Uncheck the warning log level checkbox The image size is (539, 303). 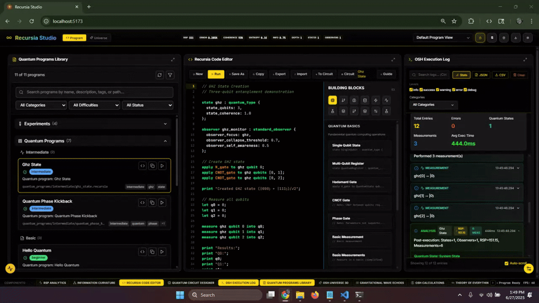click(x=437, y=90)
